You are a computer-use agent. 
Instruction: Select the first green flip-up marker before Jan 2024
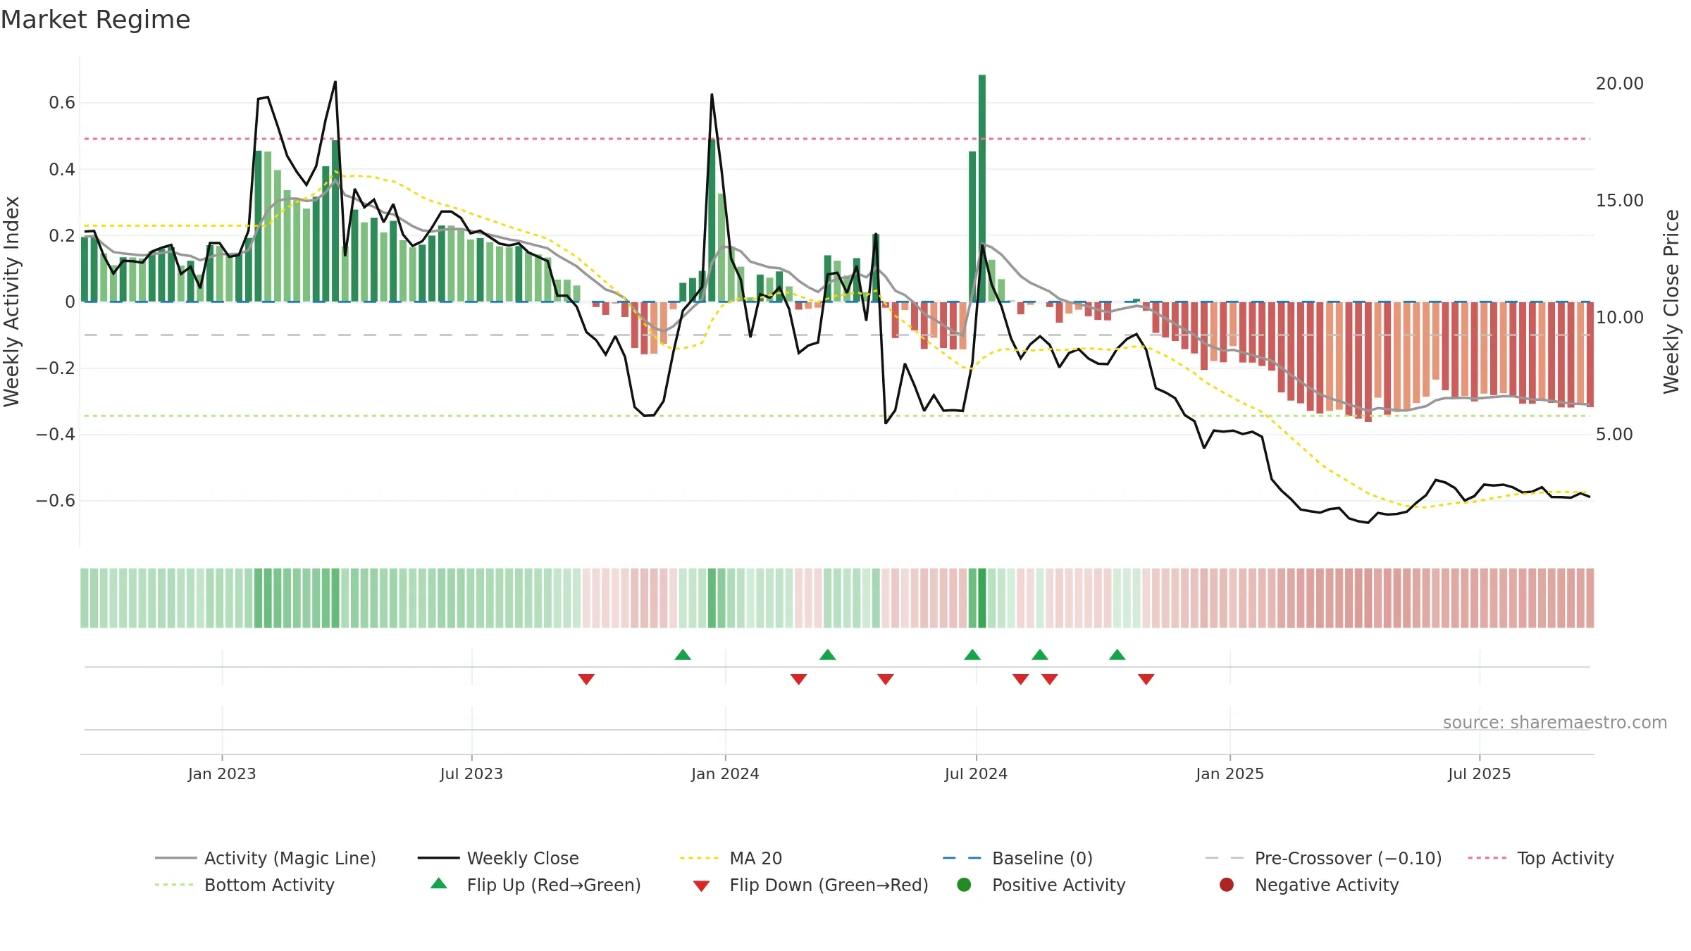point(683,654)
